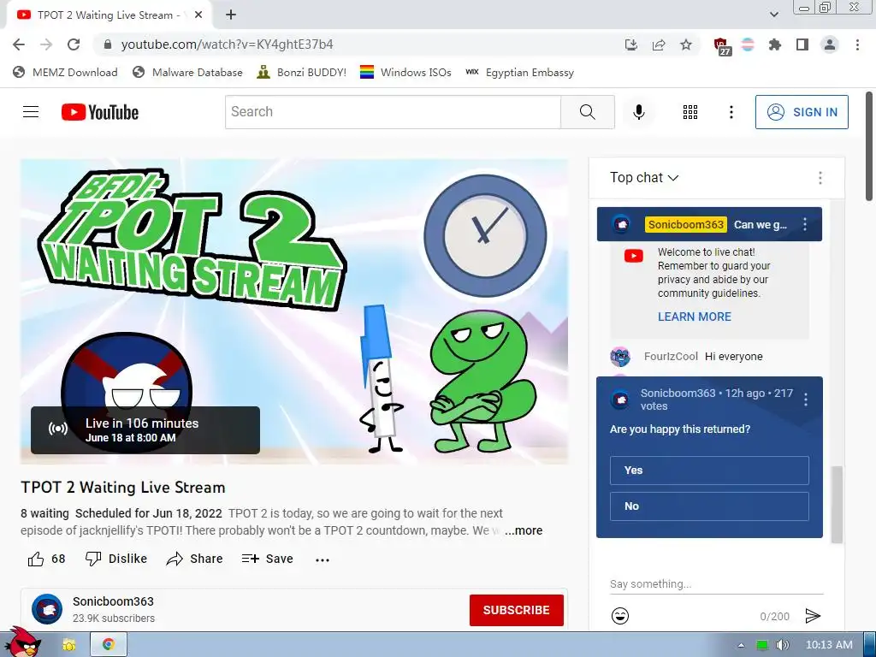The image size is (876, 657).
Task: Open the Angry Birds start button
Action: 21,642
